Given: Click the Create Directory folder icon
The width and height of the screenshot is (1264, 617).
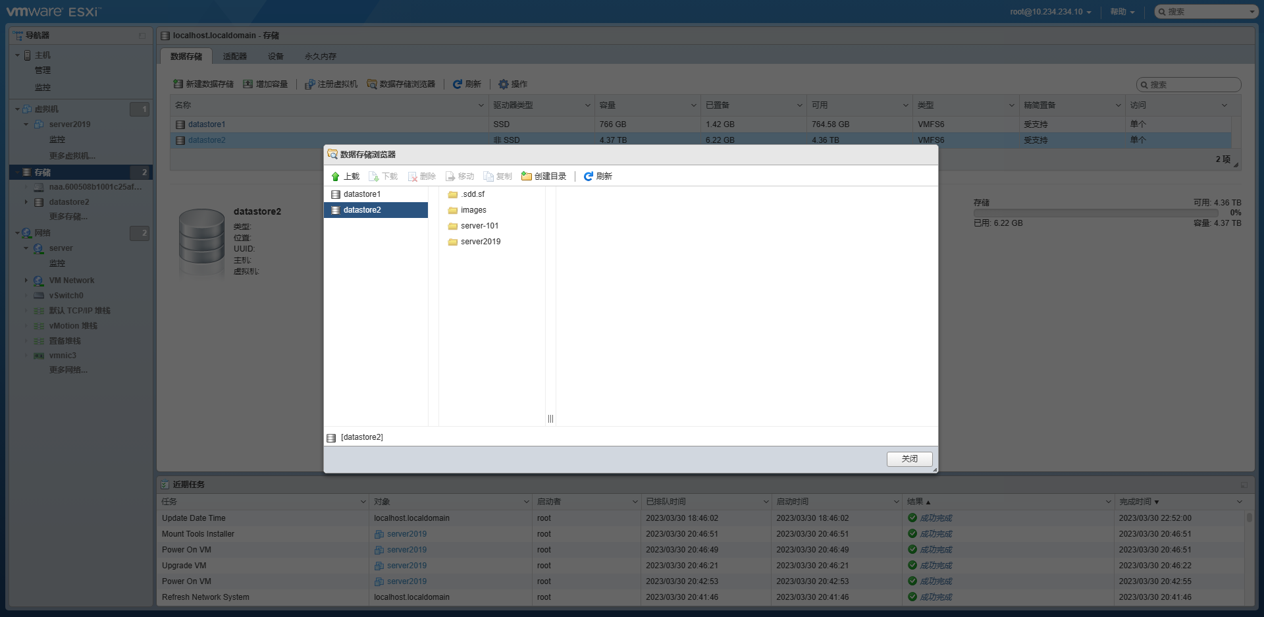Looking at the screenshot, I should (526, 176).
